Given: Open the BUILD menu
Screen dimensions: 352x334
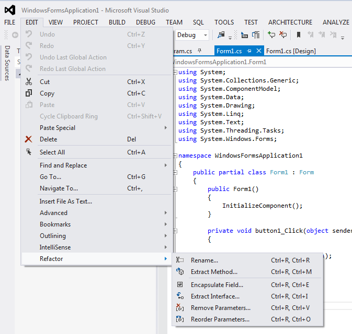Looking at the screenshot, I should click(117, 22).
